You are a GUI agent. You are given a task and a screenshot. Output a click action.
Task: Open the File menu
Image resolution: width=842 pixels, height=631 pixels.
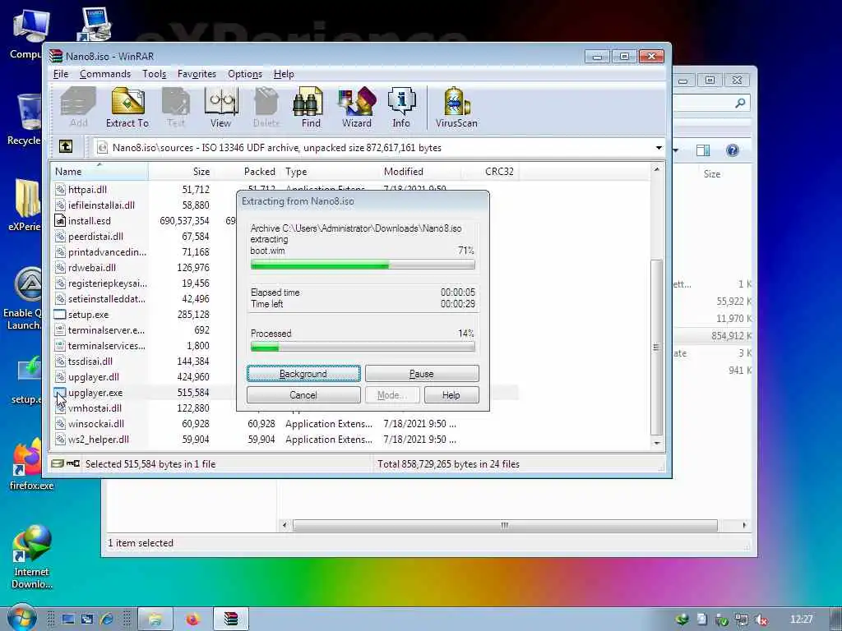pos(61,74)
